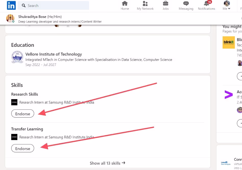The image size is (242, 170).
Task: Click the LinkedIn Sales Navigator logo
Action: tap(226, 163)
